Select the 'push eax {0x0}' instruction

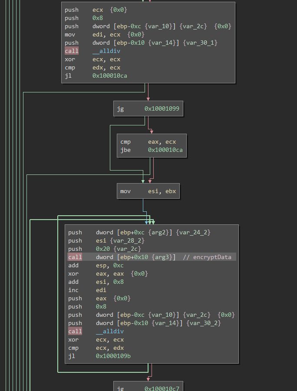99,298
